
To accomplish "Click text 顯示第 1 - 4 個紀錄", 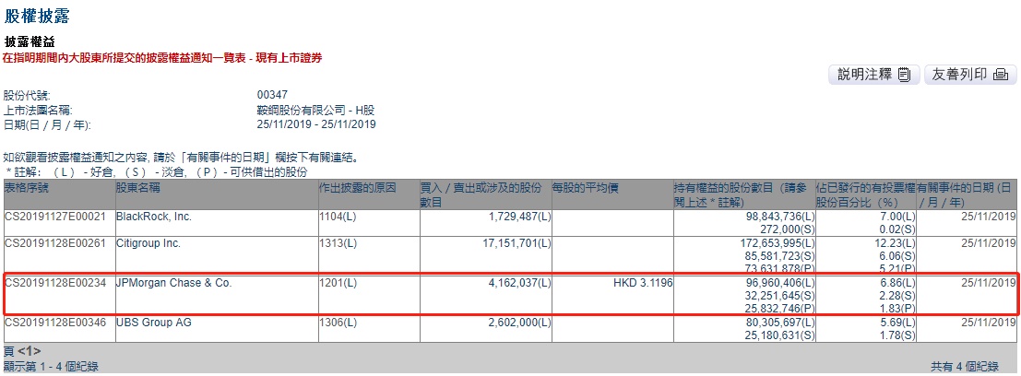I will pos(52,367).
